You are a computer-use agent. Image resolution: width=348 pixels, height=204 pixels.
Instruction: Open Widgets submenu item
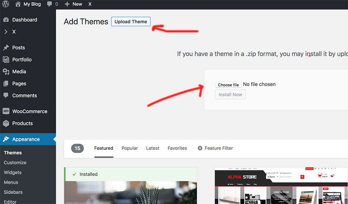13,172
